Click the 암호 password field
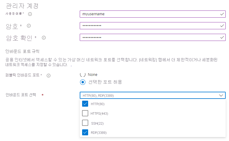 (153, 26)
